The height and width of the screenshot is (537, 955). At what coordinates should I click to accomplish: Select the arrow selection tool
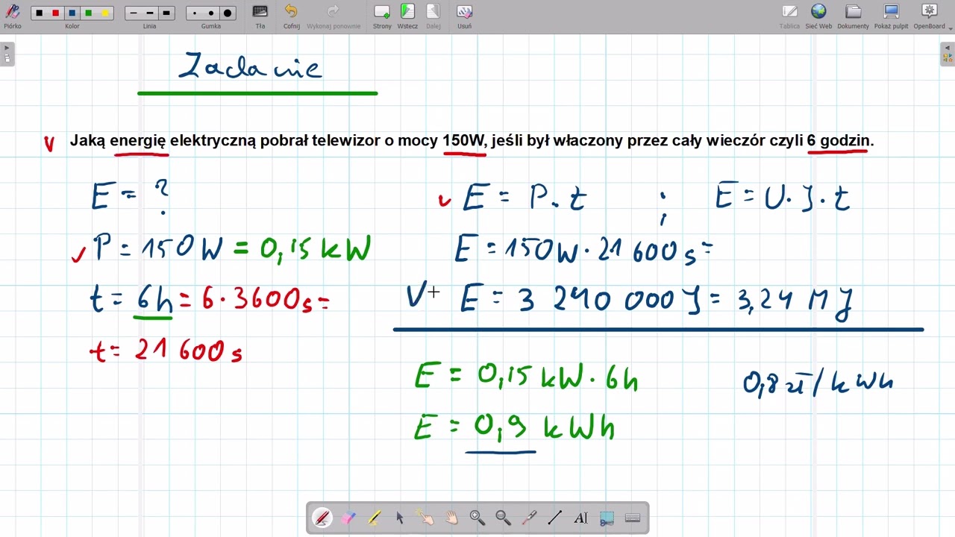[400, 518]
